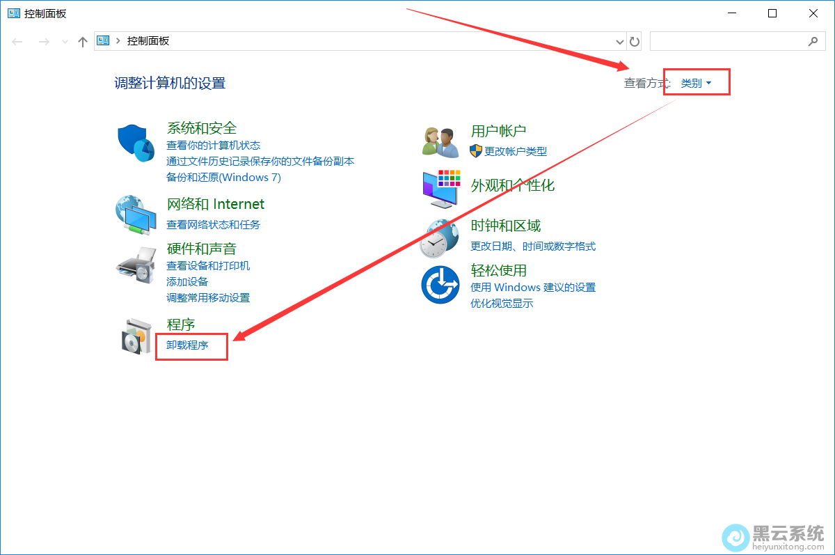835x555 pixels.
Task: Open the Network and Internet globe icon
Action: [x=136, y=214]
